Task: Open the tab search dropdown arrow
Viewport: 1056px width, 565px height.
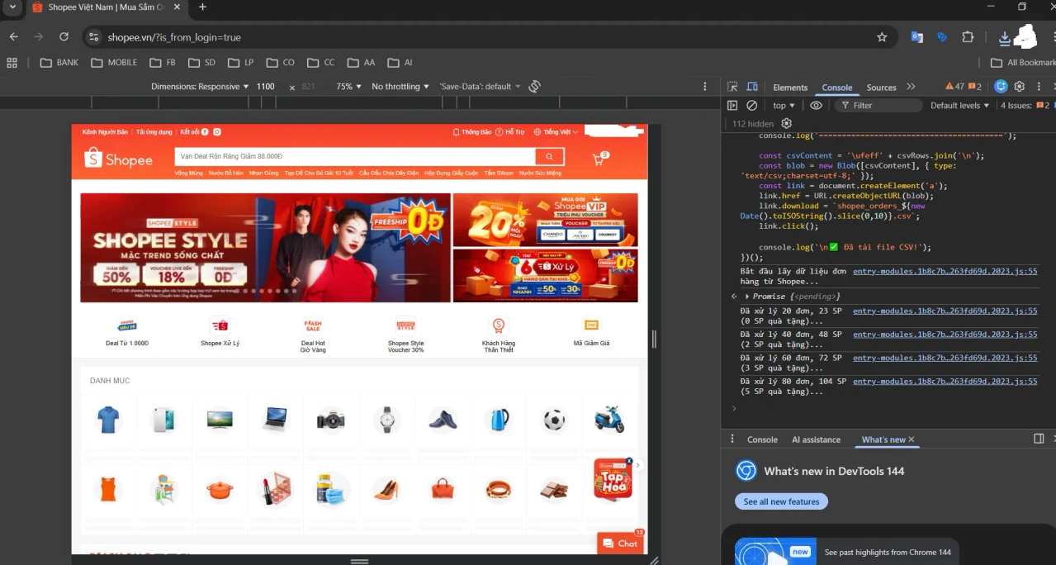Action: click(x=12, y=7)
